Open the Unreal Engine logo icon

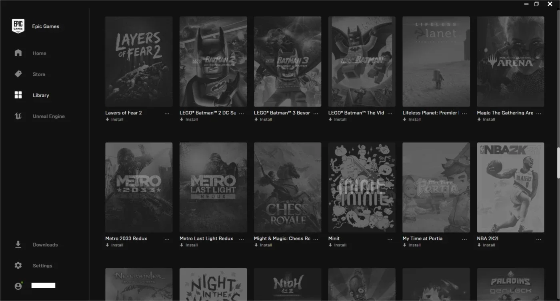[18, 116]
